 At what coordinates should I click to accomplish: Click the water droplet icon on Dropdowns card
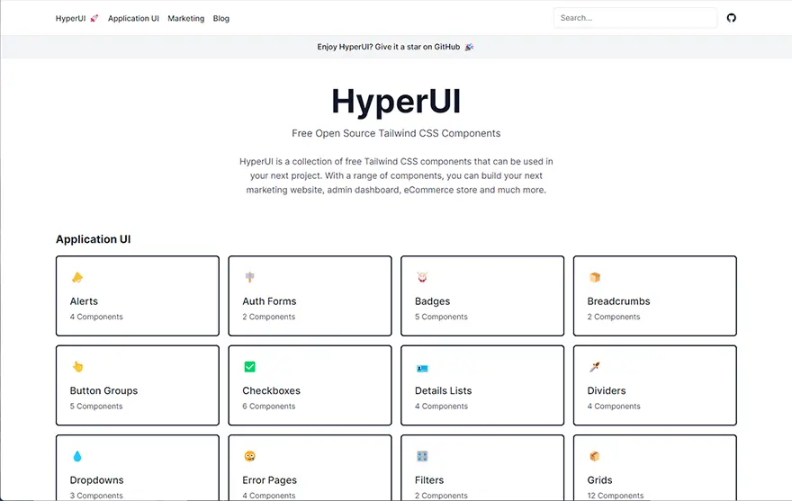pos(76,456)
